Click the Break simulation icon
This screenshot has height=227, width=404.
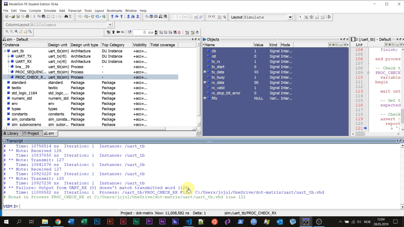tap(175, 33)
